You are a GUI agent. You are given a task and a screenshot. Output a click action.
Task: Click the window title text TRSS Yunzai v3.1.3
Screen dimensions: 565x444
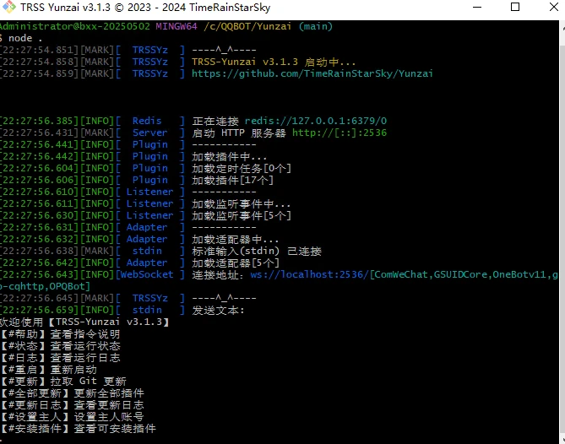(65, 8)
